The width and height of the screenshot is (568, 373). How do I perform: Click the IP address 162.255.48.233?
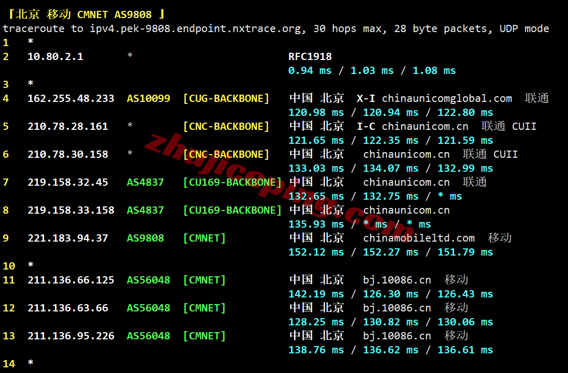71,98
